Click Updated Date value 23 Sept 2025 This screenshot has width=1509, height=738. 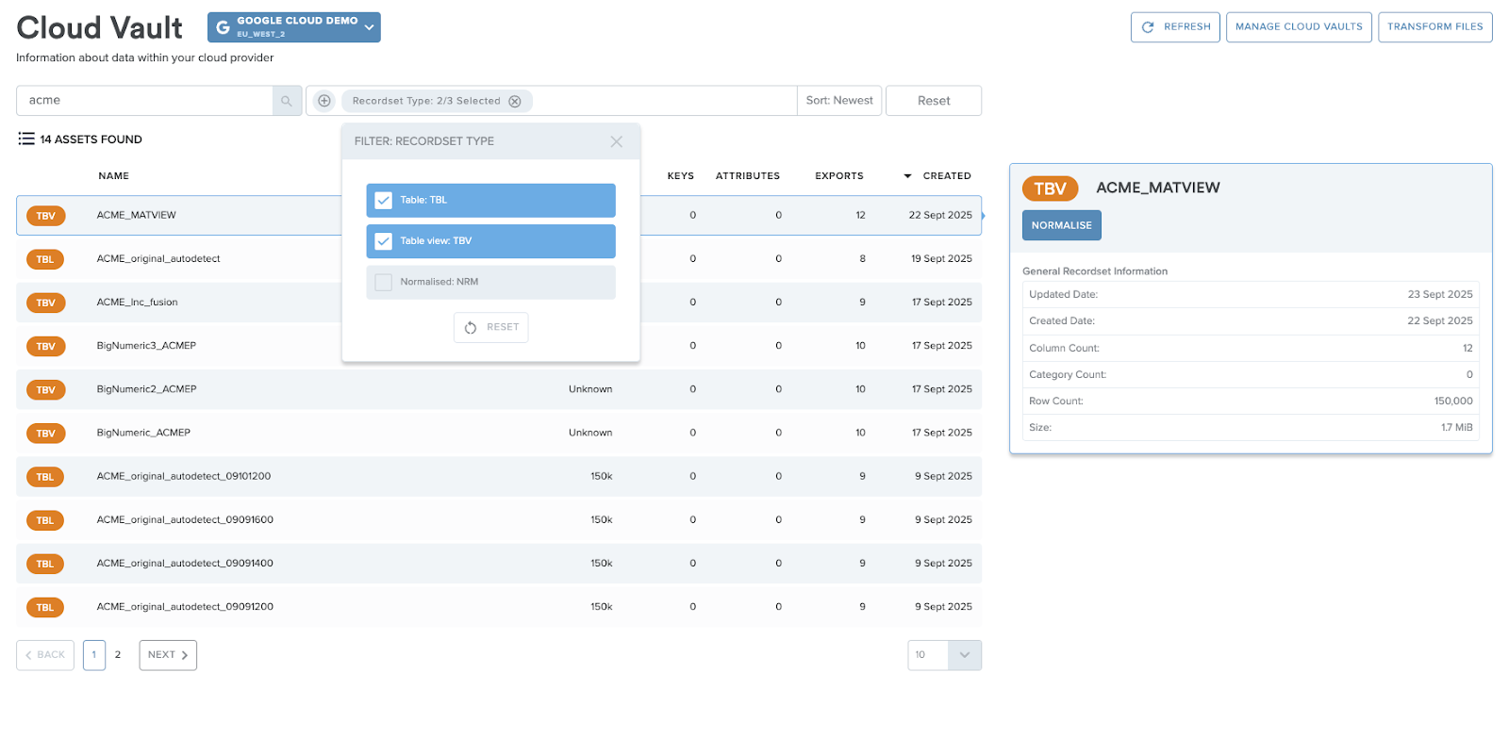[1440, 295]
